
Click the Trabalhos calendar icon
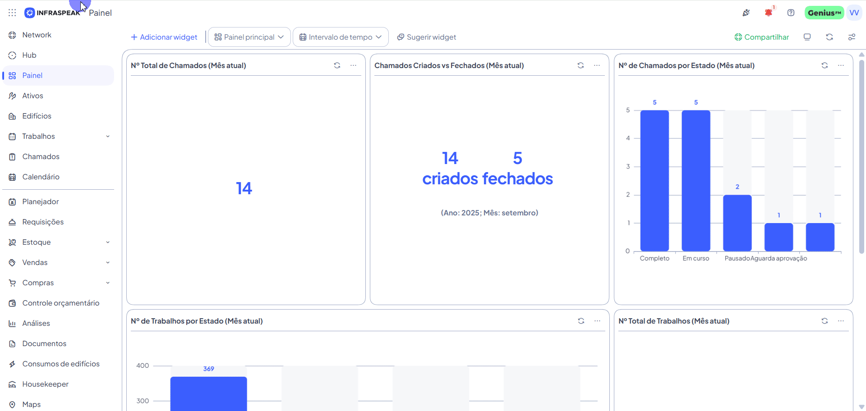click(x=12, y=137)
